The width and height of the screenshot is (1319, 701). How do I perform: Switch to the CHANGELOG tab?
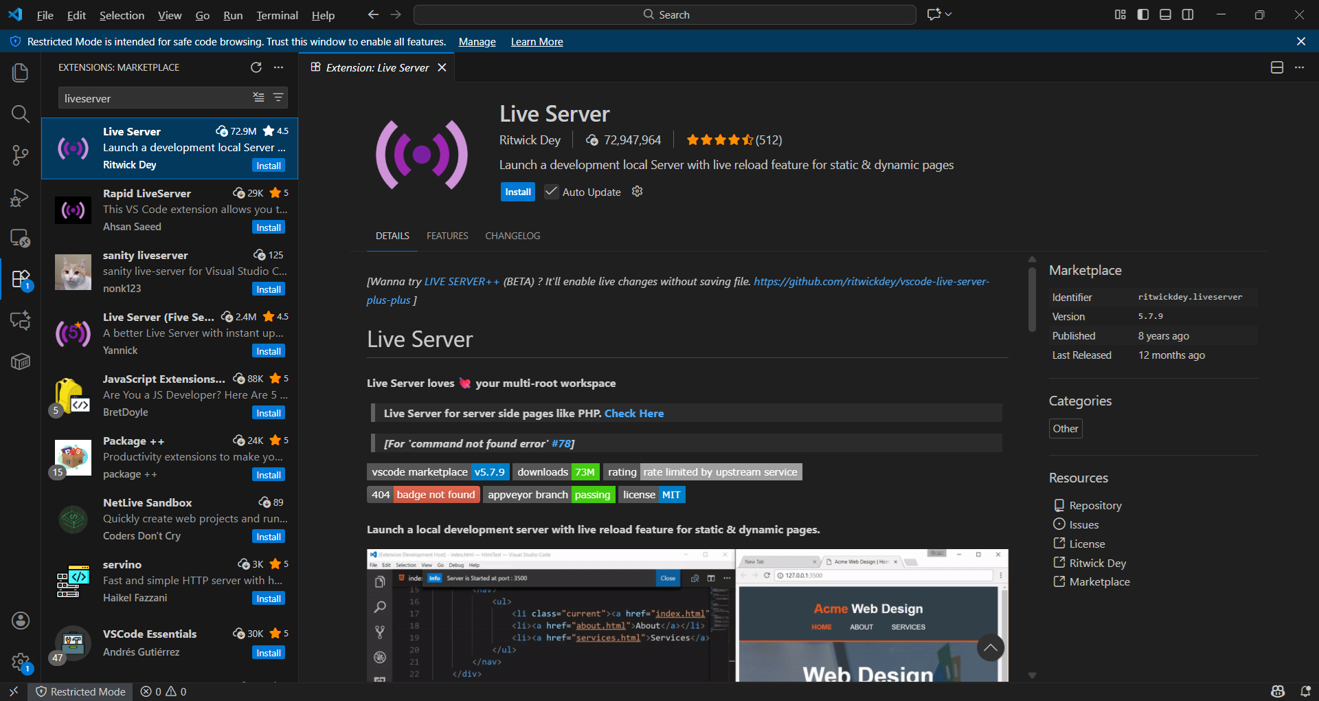coord(512,236)
